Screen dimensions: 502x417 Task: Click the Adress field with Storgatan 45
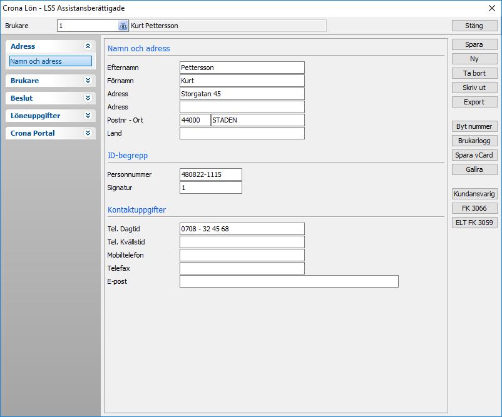pos(242,94)
